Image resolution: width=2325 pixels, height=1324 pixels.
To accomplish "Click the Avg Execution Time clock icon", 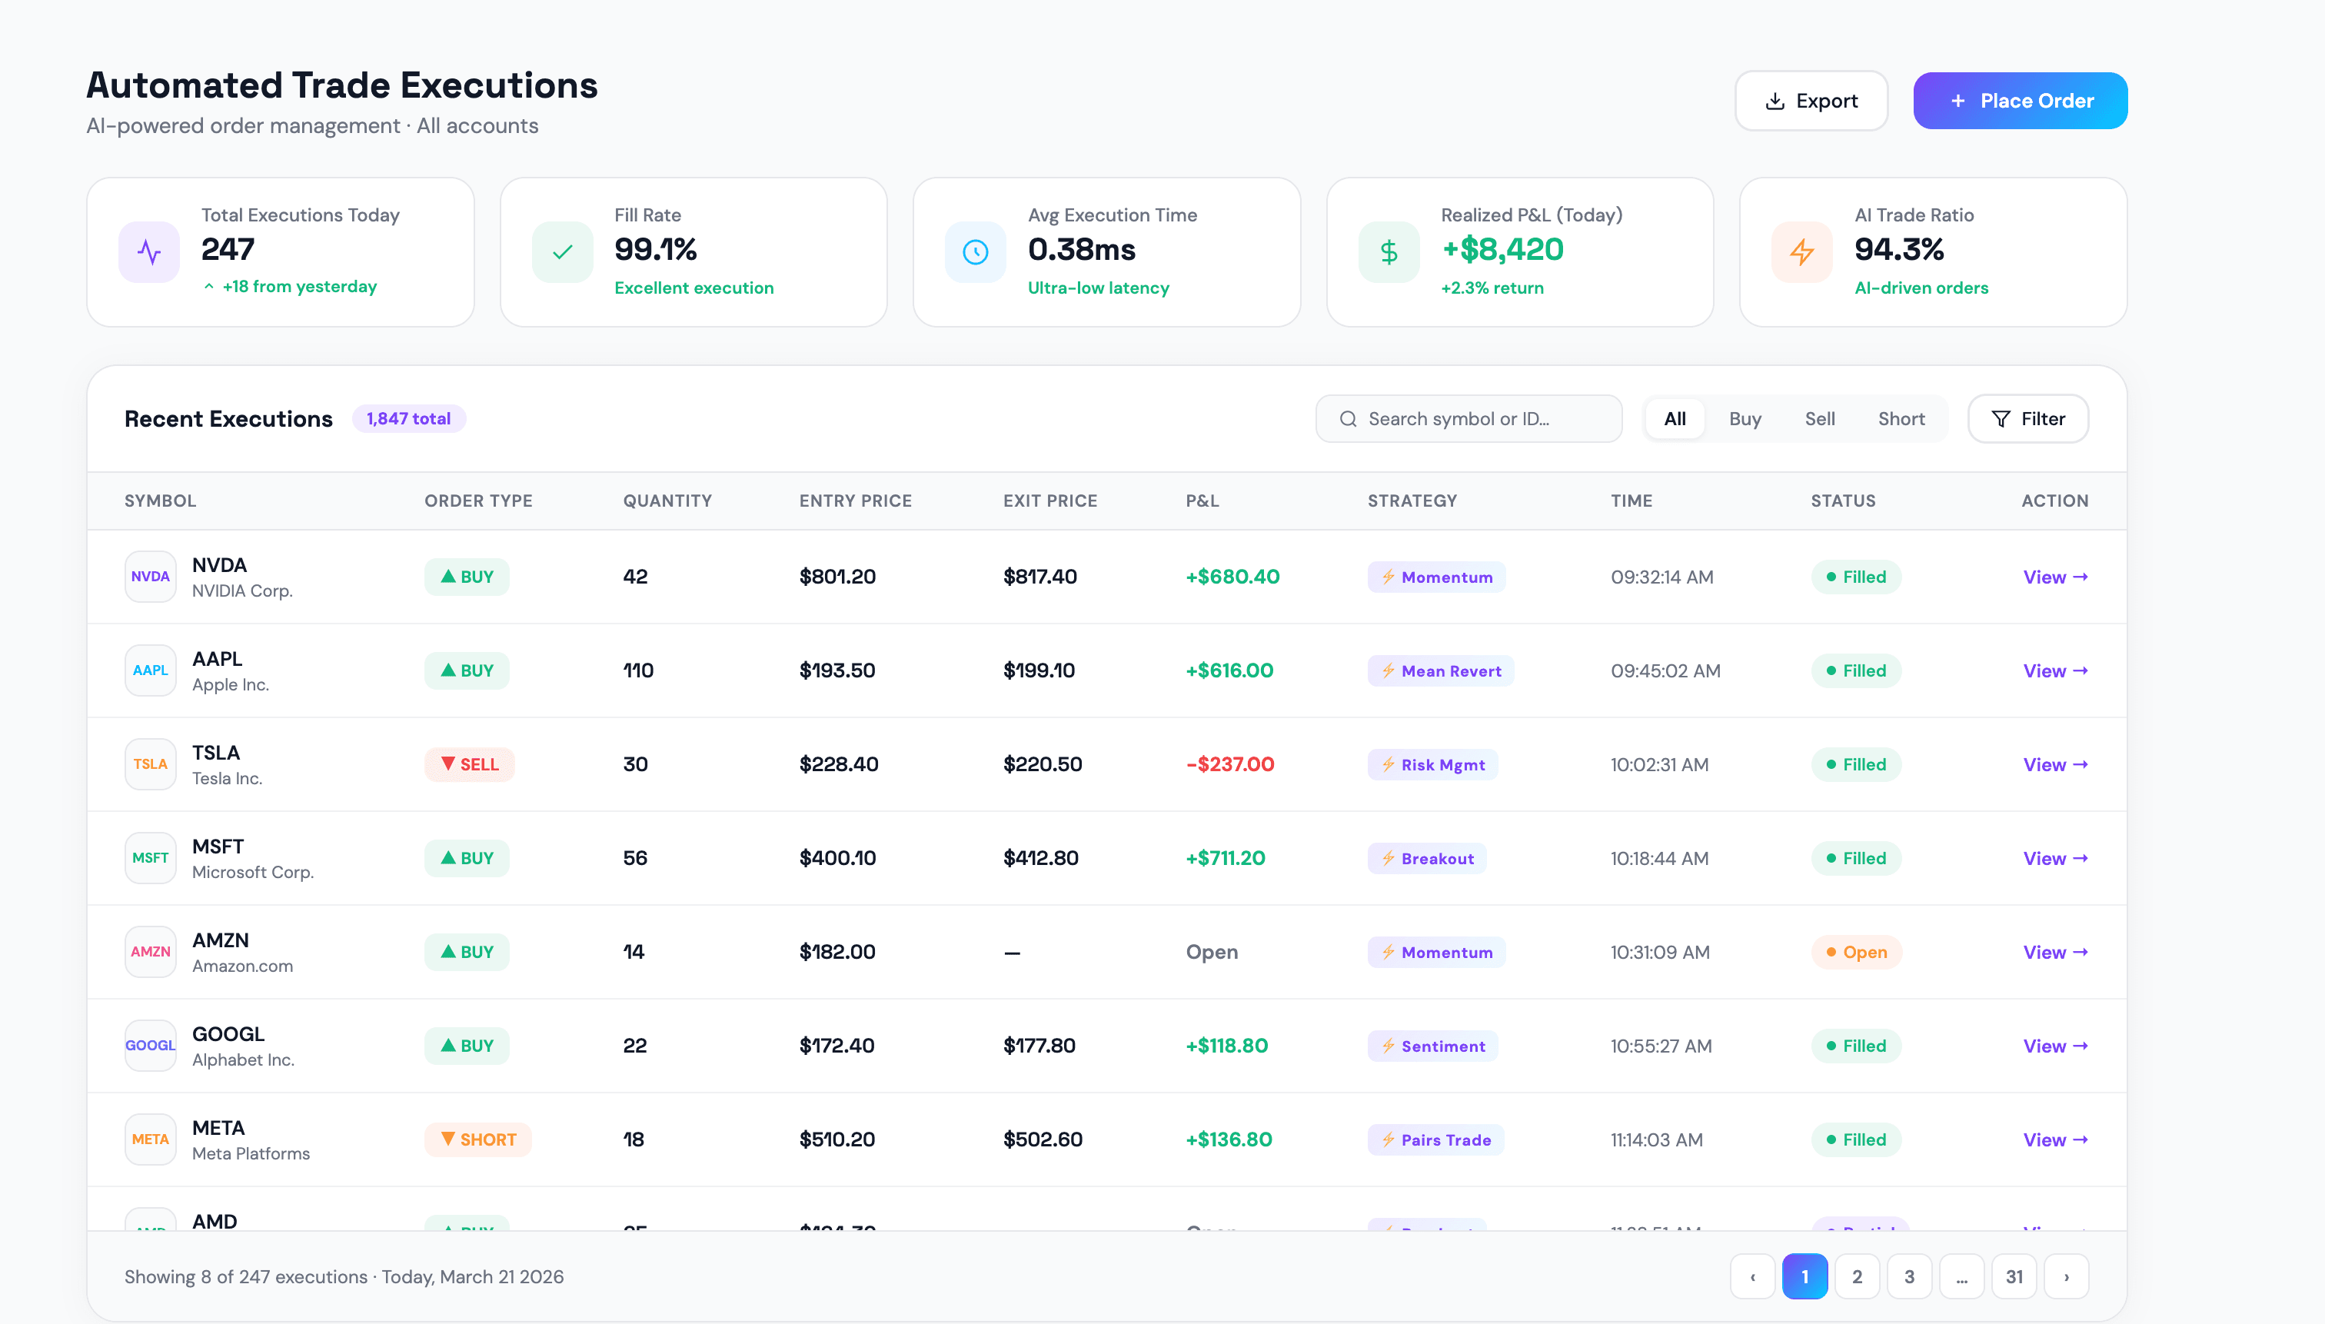I will tap(975, 252).
